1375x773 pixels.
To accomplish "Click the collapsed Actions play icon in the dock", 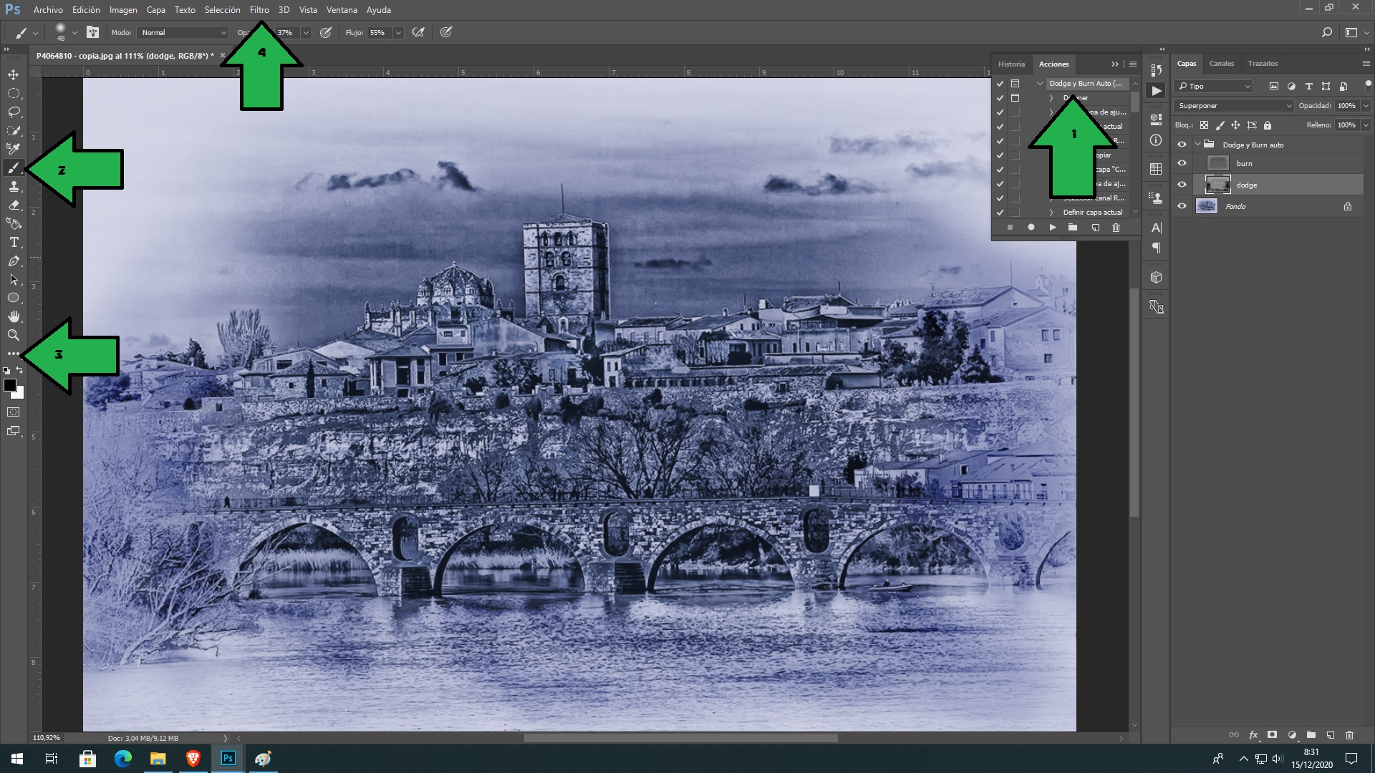I will [1156, 91].
